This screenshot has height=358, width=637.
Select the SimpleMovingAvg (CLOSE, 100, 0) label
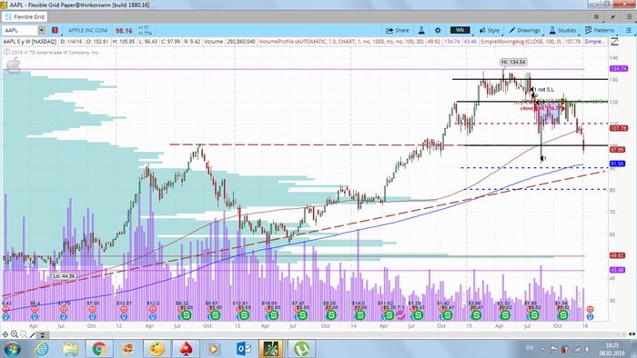(x=521, y=42)
